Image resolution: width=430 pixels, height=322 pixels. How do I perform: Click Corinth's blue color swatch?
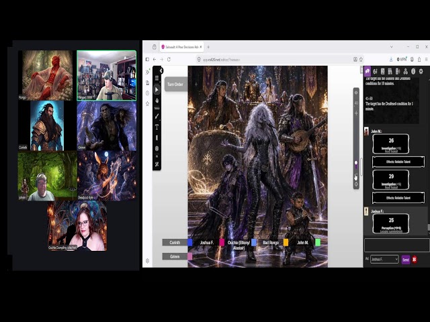190,242
